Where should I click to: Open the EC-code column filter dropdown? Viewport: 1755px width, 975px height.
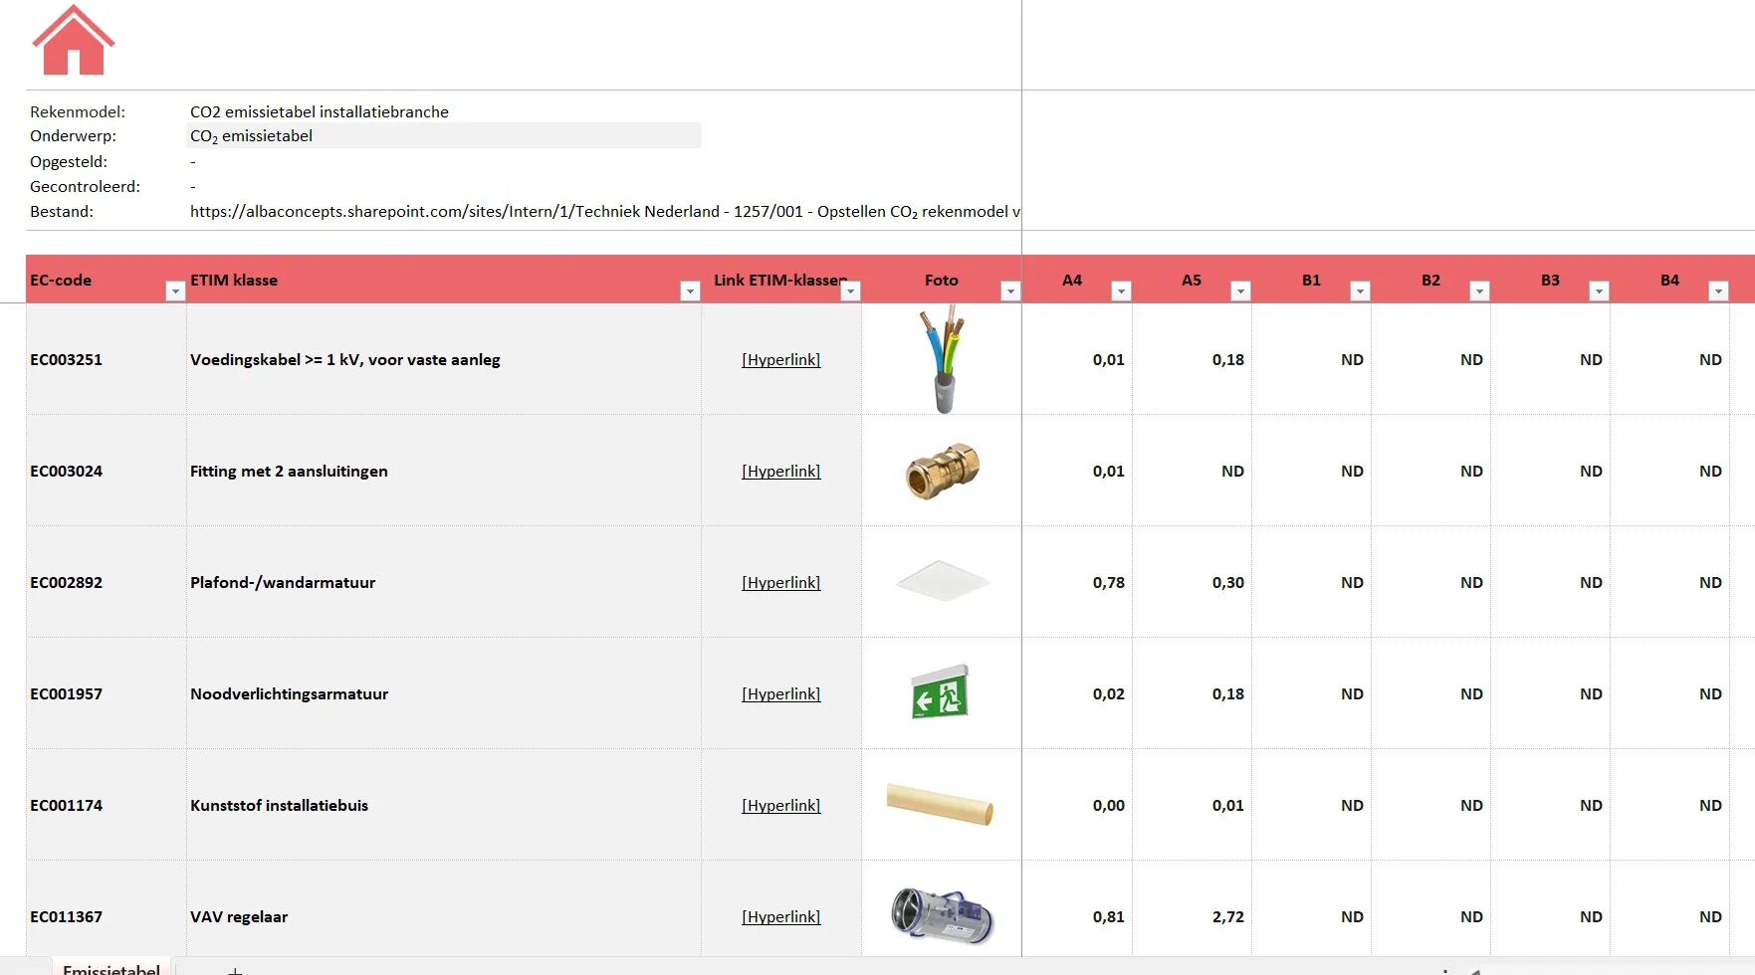[x=175, y=291]
